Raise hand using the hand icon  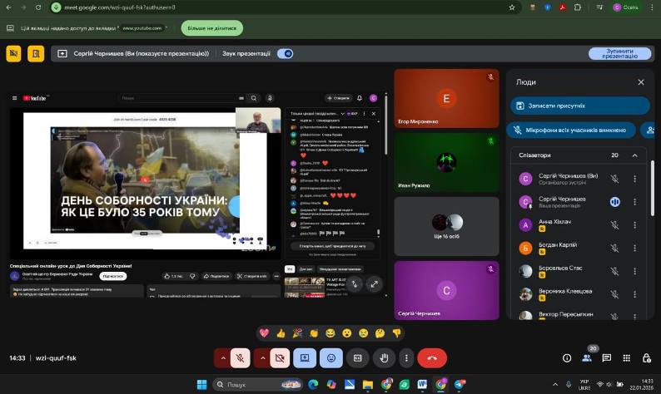pyautogui.click(x=384, y=358)
